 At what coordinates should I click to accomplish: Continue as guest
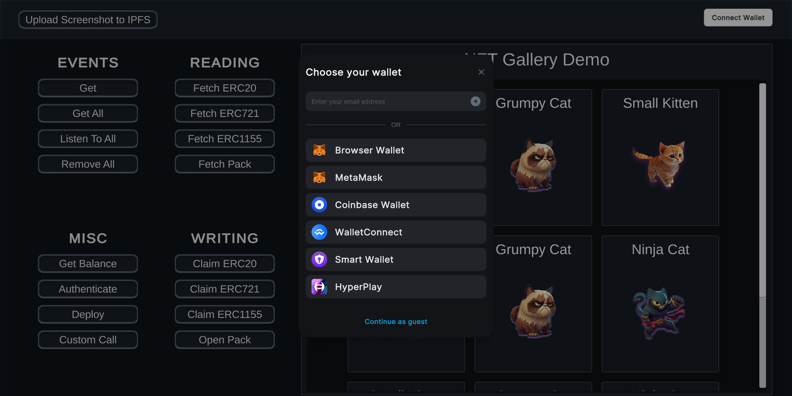396,321
